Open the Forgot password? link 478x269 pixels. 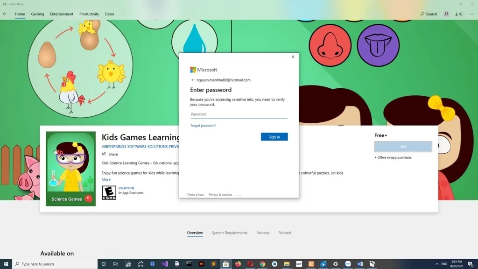[x=203, y=125]
